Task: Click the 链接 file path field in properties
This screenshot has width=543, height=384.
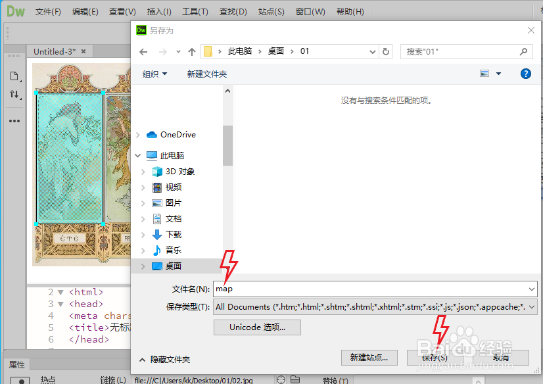Action: tap(202, 380)
